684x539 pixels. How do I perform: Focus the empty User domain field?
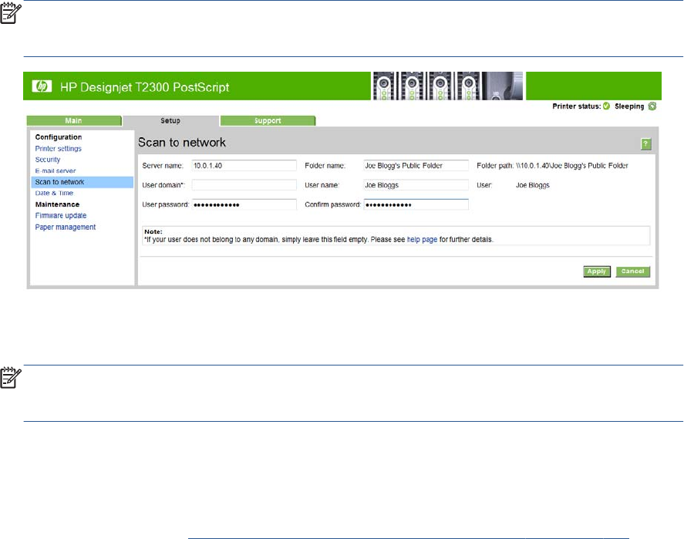tap(244, 185)
